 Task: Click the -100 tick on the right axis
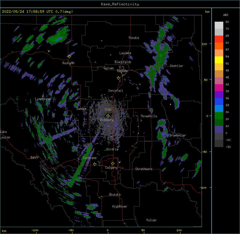click(204, 188)
